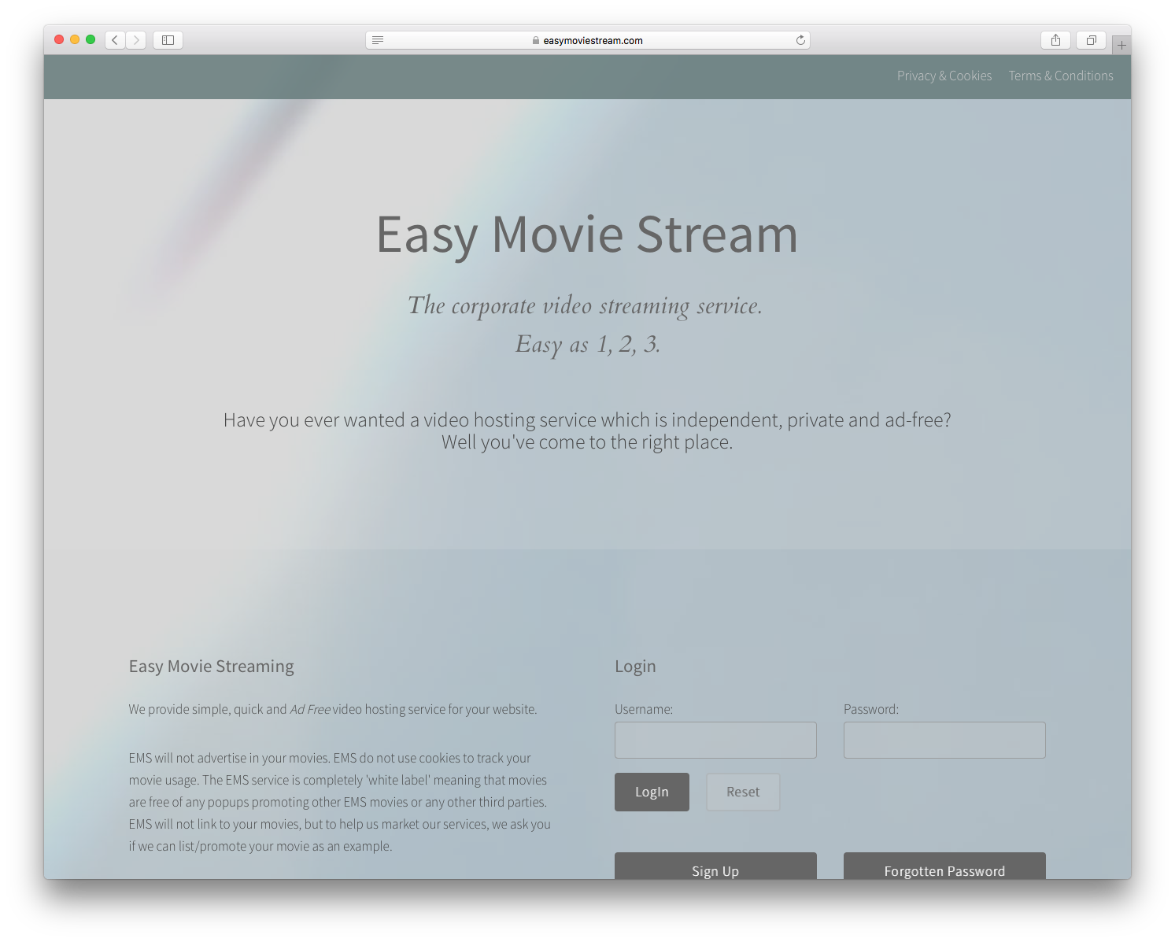Close the Safari window with red button

click(x=59, y=39)
